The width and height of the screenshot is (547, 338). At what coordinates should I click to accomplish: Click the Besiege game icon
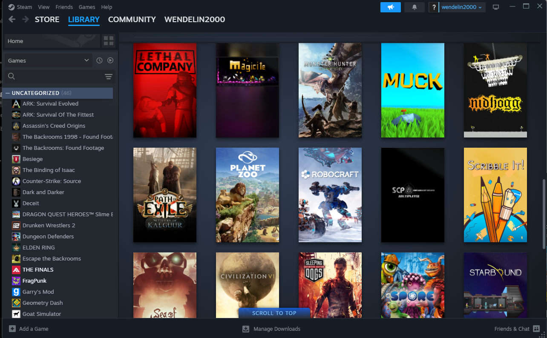[x=16, y=159]
